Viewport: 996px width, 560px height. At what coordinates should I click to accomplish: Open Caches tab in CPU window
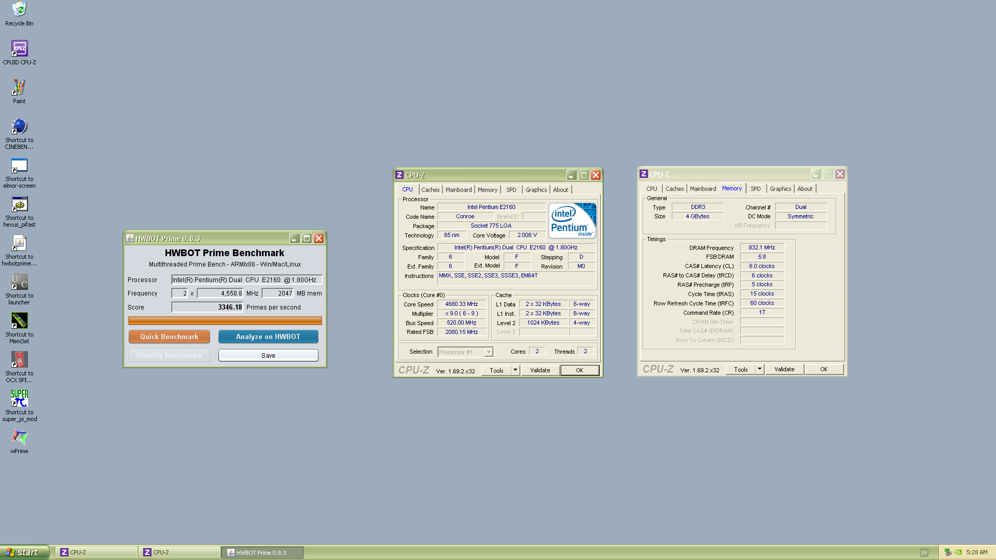(x=430, y=190)
